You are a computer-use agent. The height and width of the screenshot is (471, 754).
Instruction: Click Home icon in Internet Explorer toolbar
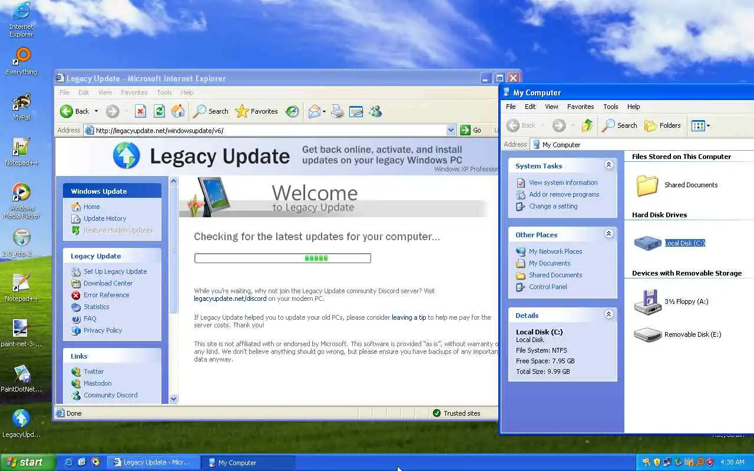pos(178,111)
